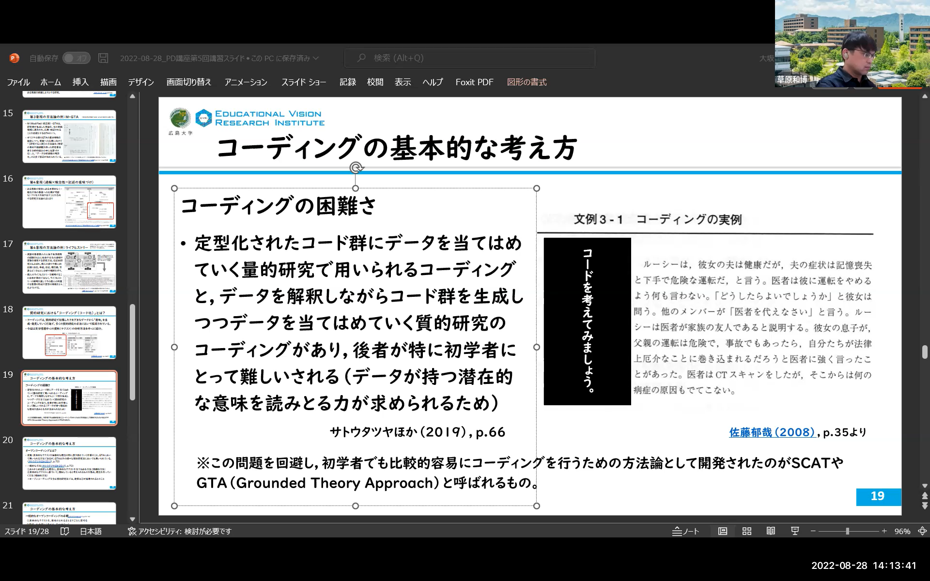This screenshot has width=930, height=581.
Task: Select slide 19 thumbnail
Action: [x=69, y=398]
